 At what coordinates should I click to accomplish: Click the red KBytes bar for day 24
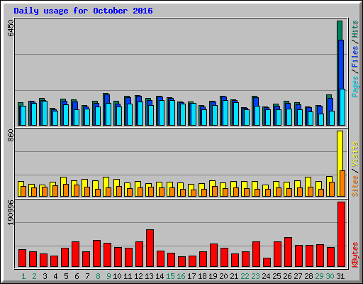point(267,263)
